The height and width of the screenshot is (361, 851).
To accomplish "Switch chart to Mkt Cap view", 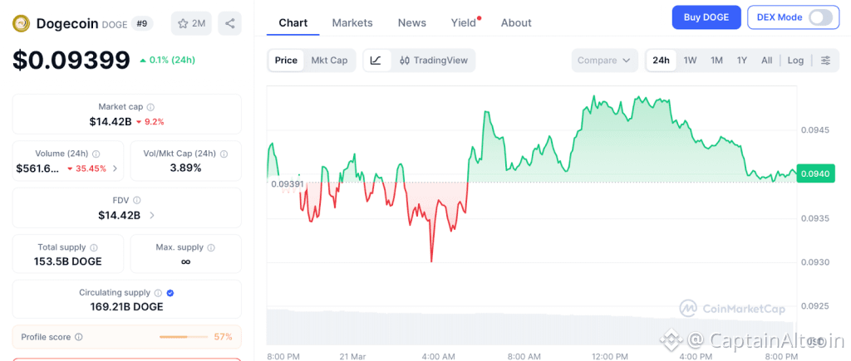I will click(329, 61).
